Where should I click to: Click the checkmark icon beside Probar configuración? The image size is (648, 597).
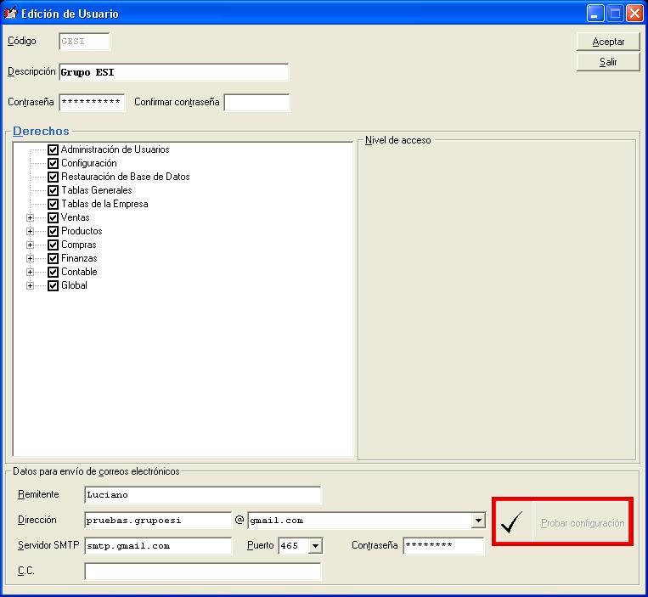click(511, 523)
